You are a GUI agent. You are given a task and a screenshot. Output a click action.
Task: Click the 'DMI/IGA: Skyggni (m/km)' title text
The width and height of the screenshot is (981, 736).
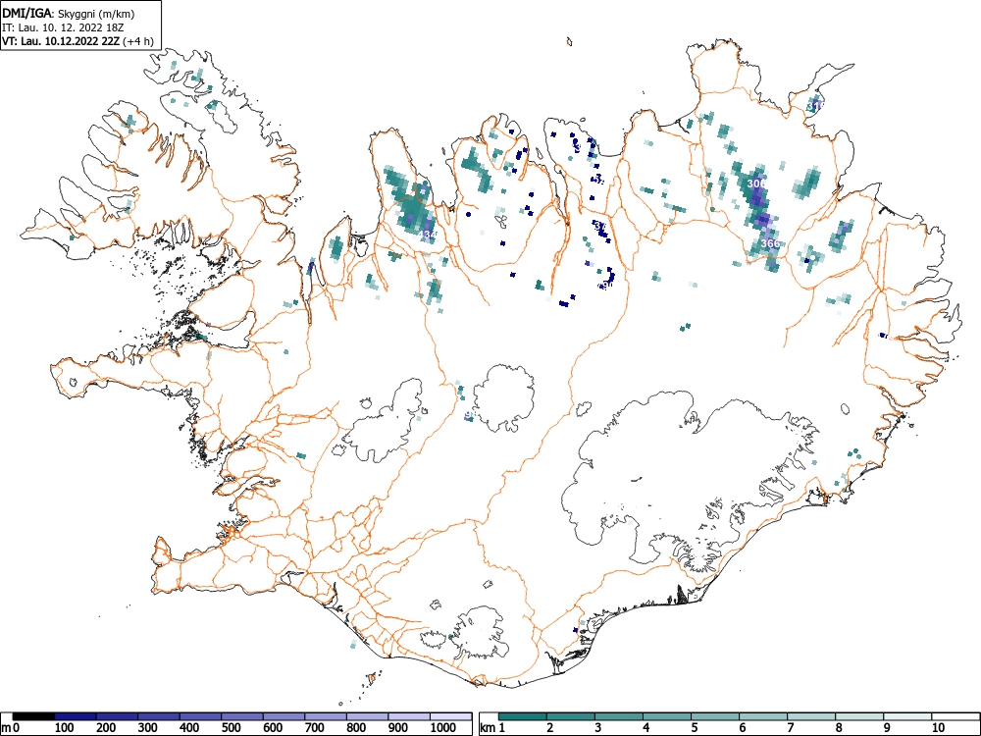pos(69,13)
